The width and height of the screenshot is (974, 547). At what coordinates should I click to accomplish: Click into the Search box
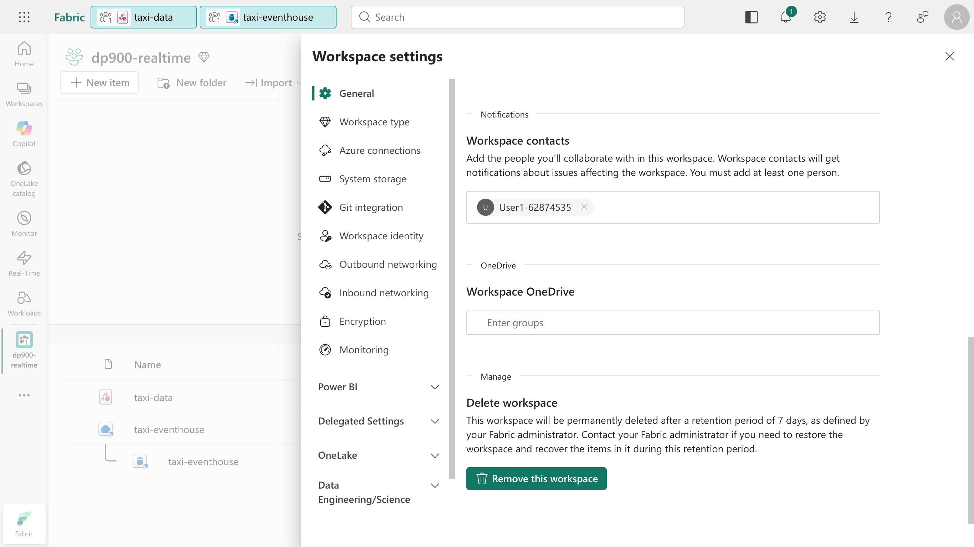click(517, 17)
